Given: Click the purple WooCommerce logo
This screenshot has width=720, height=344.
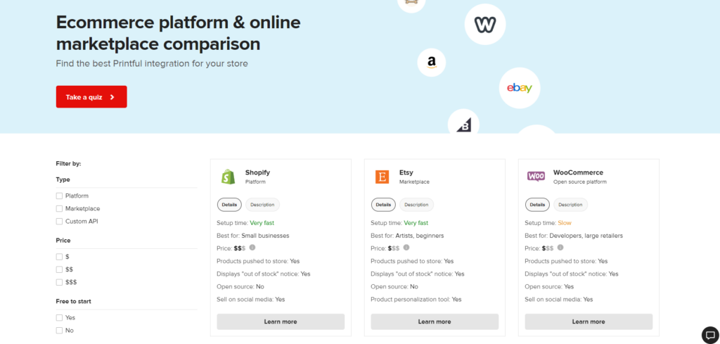Looking at the screenshot, I should pyautogui.click(x=536, y=177).
